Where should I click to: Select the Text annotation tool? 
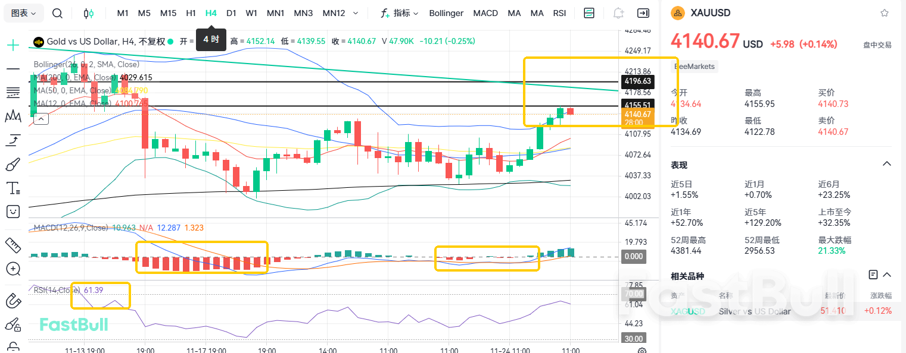coord(13,188)
